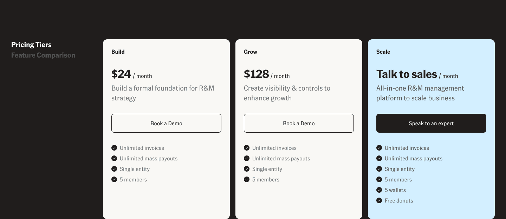Click the checkmark icon beside Free donuts
This screenshot has height=219, width=506.
point(379,200)
